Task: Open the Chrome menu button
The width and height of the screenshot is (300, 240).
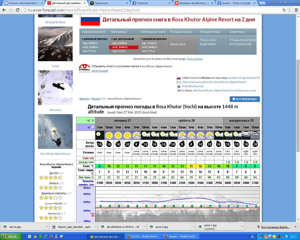Action: (296, 10)
